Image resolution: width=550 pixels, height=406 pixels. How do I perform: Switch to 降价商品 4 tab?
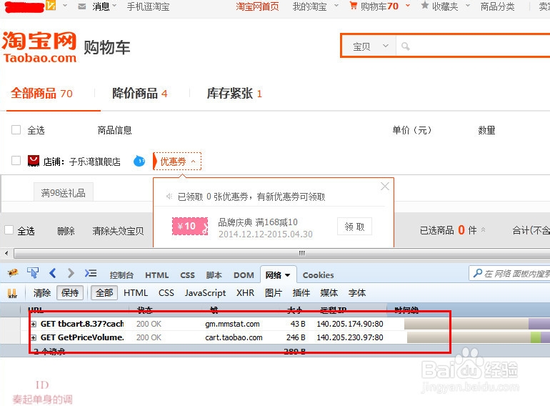[139, 94]
